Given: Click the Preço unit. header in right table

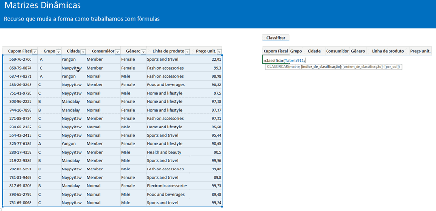Looking at the screenshot, I should click(420, 51).
